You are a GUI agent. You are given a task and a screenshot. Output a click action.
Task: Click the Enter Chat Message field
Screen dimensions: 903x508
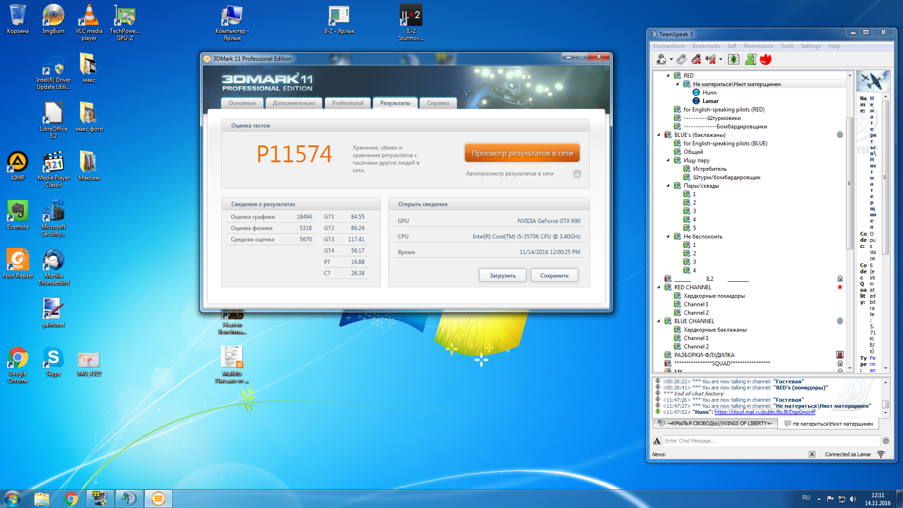[770, 441]
